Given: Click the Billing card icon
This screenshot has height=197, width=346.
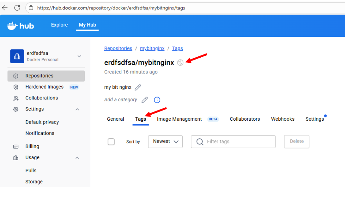Looking at the screenshot, I should point(16,147).
